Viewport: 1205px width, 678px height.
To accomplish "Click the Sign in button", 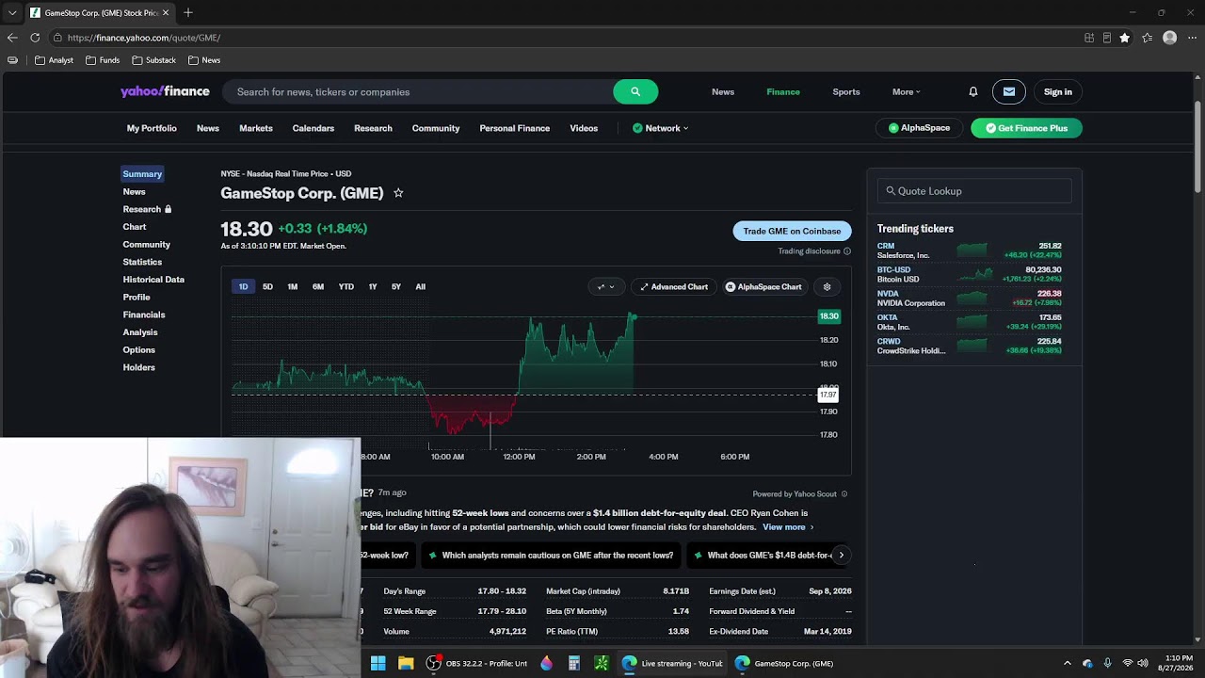I will (1058, 91).
